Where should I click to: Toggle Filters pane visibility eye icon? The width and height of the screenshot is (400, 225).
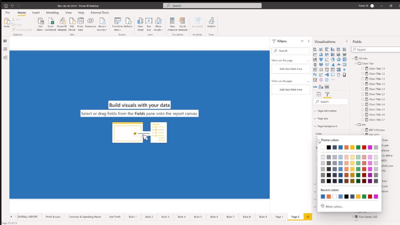click(302, 41)
